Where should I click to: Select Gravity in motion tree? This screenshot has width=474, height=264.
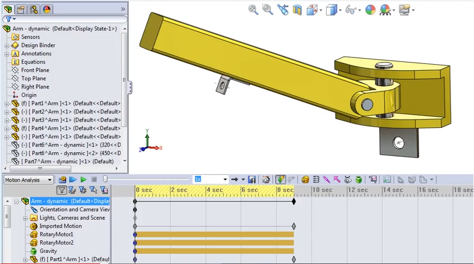click(x=48, y=251)
